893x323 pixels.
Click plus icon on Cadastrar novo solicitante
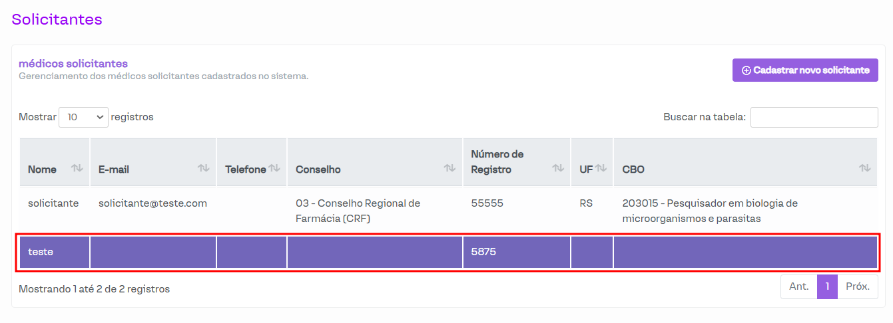[746, 70]
